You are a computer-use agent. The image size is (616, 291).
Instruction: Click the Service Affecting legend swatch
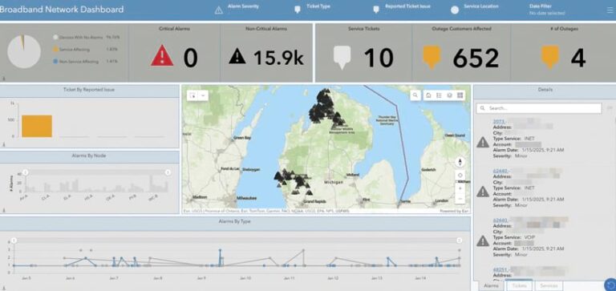[56, 50]
